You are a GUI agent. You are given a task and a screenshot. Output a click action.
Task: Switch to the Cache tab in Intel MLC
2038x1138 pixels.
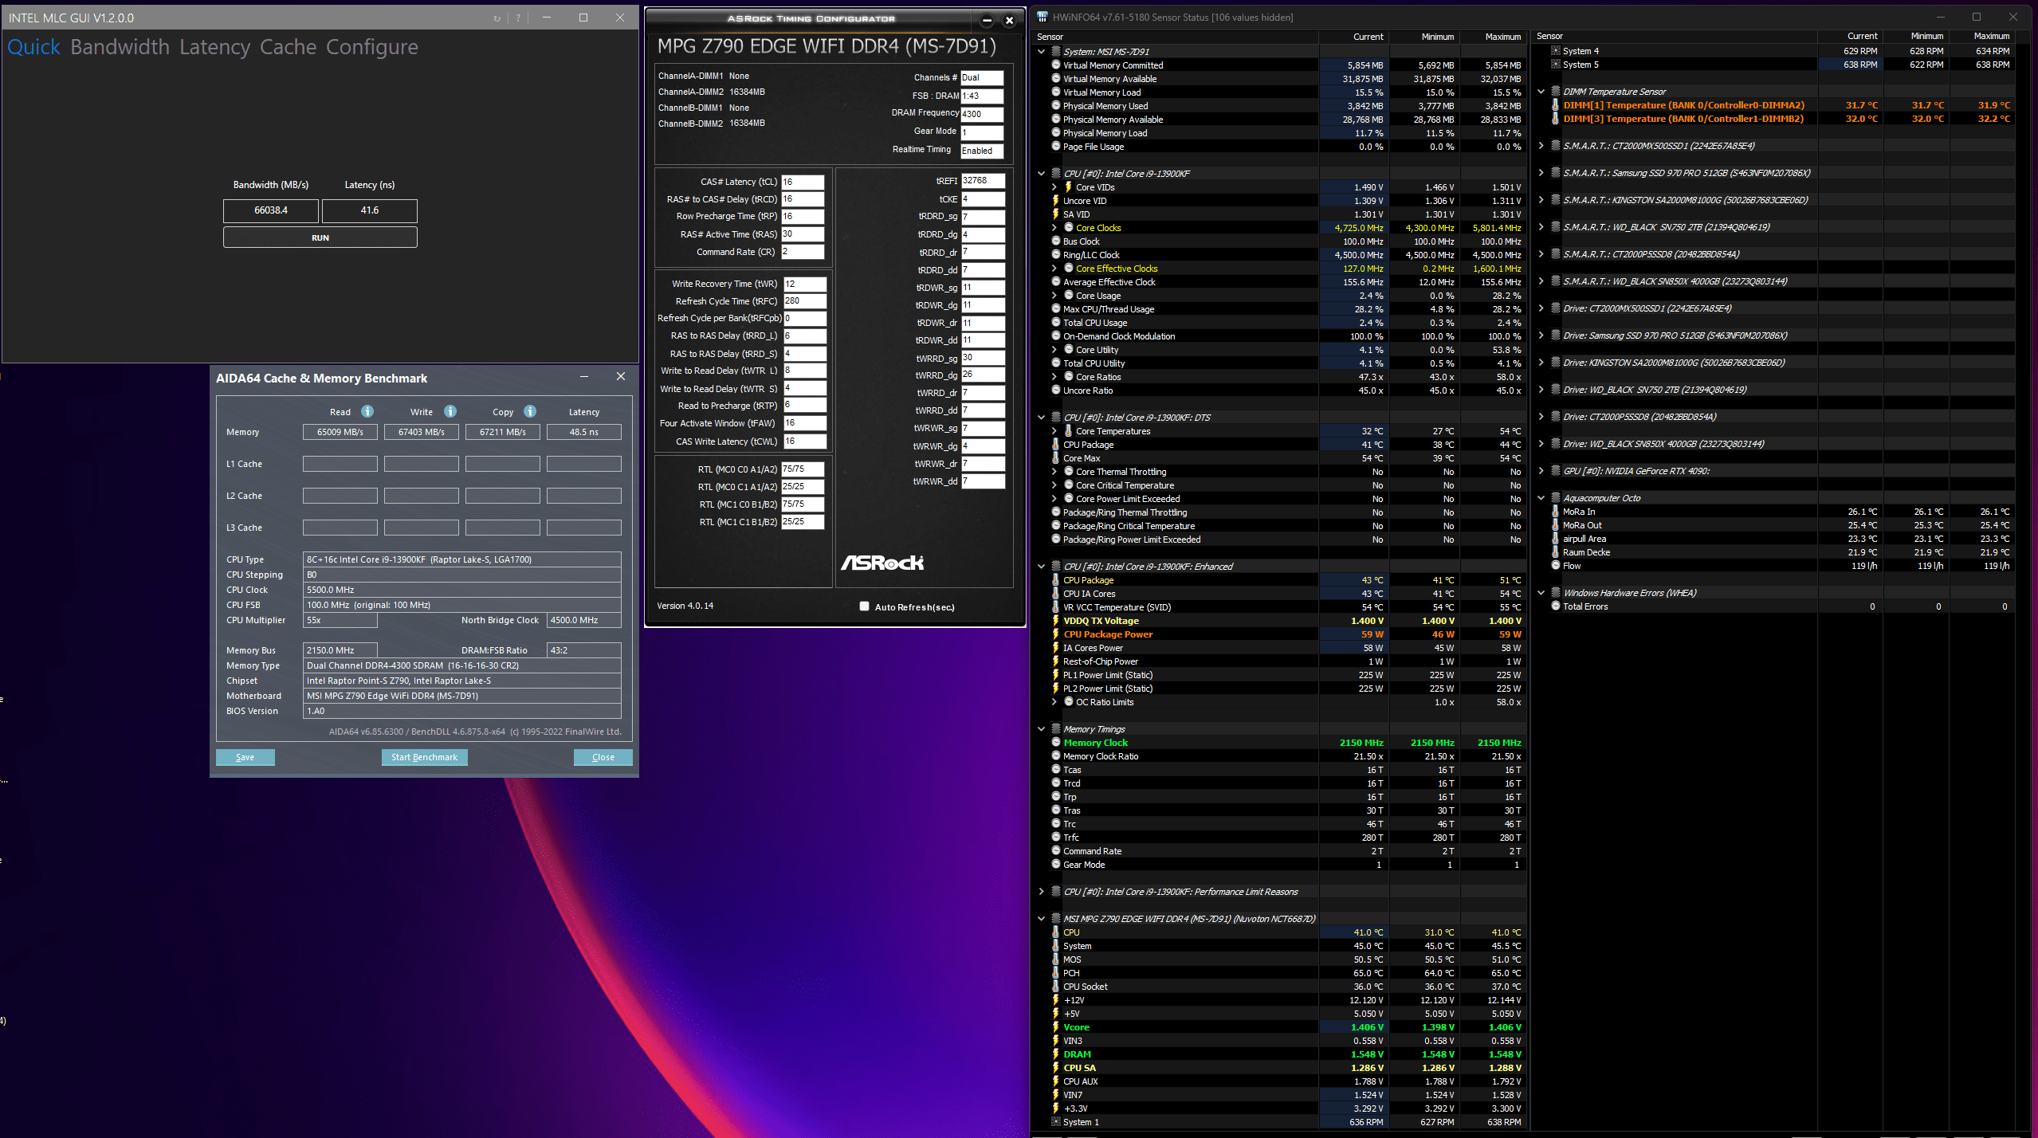pos(288,47)
